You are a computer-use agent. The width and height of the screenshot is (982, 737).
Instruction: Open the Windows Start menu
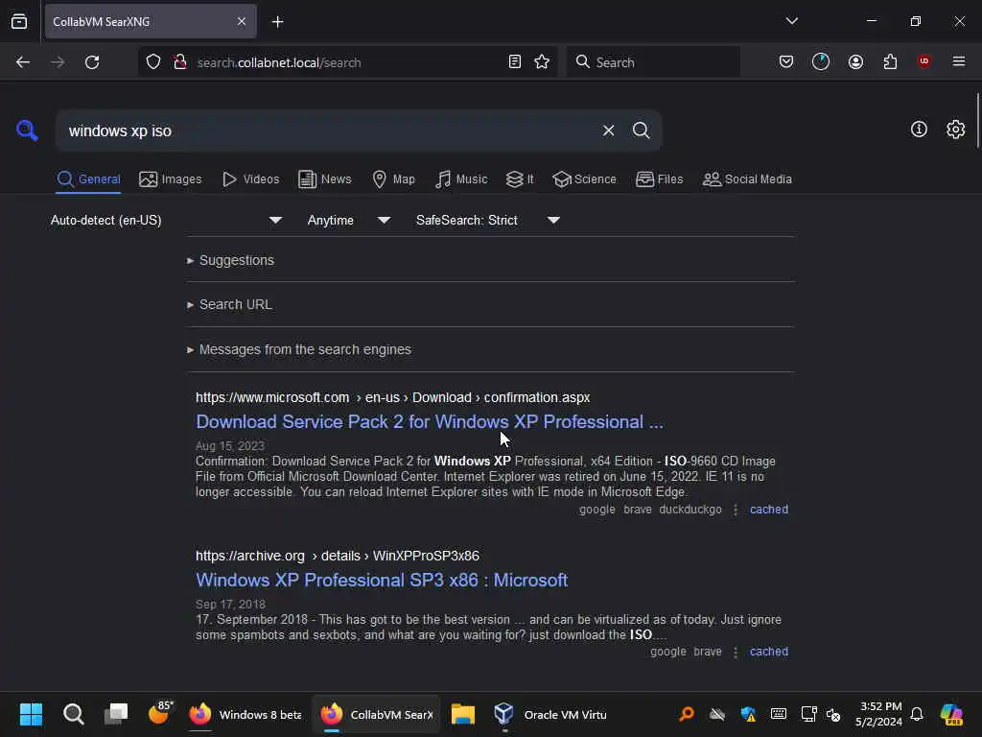pyautogui.click(x=31, y=714)
